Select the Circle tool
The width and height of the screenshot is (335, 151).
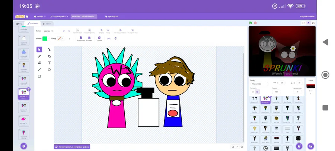49,69
